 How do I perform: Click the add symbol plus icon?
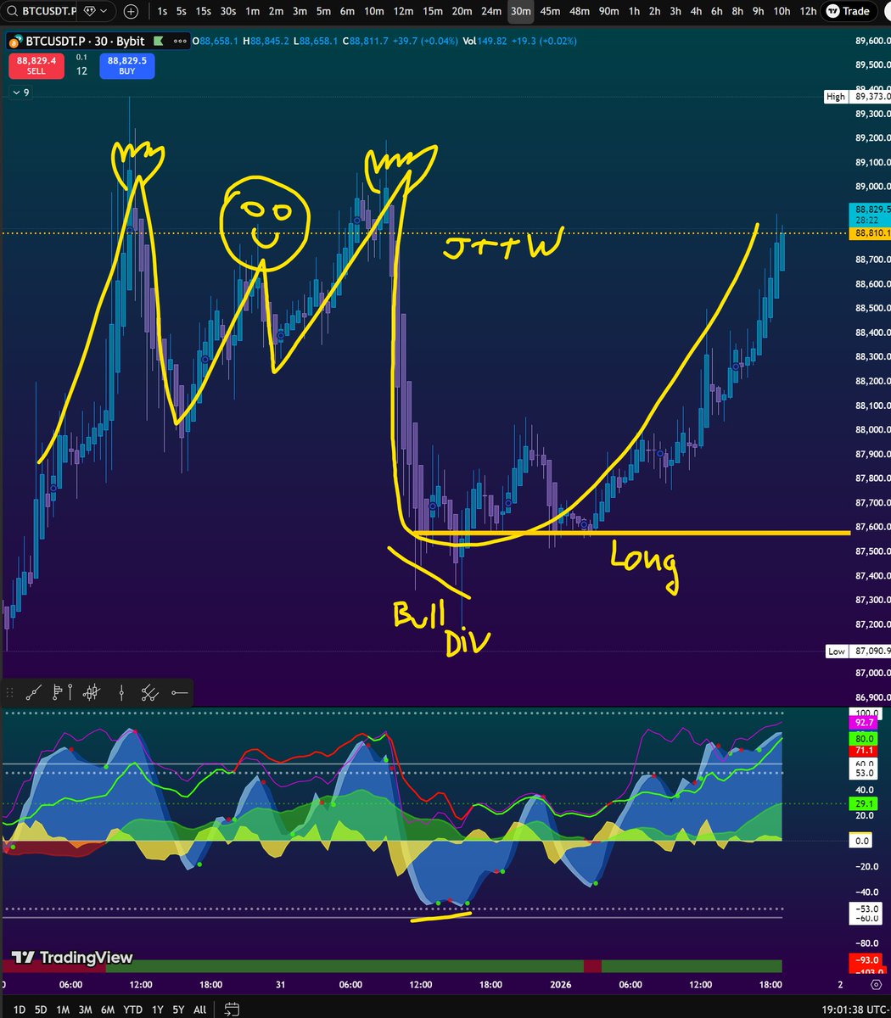[x=131, y=12]
